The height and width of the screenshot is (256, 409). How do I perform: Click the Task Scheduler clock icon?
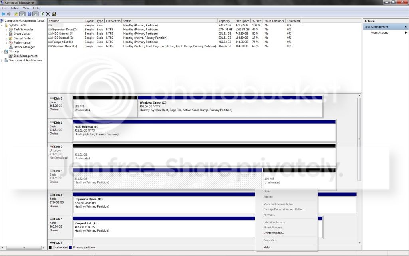(x=11, y=30)
